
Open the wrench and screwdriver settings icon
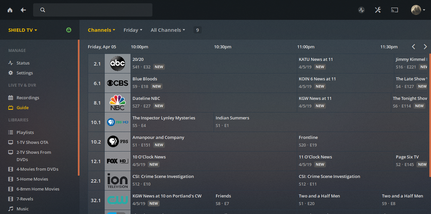tap(378, 10)
